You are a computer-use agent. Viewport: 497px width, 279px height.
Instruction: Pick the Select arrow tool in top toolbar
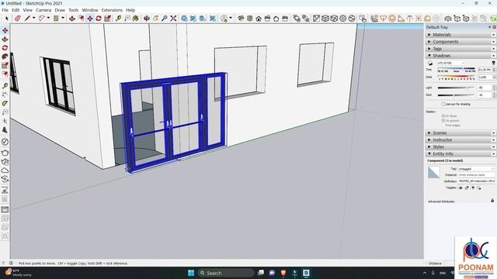tap(7, 19)
